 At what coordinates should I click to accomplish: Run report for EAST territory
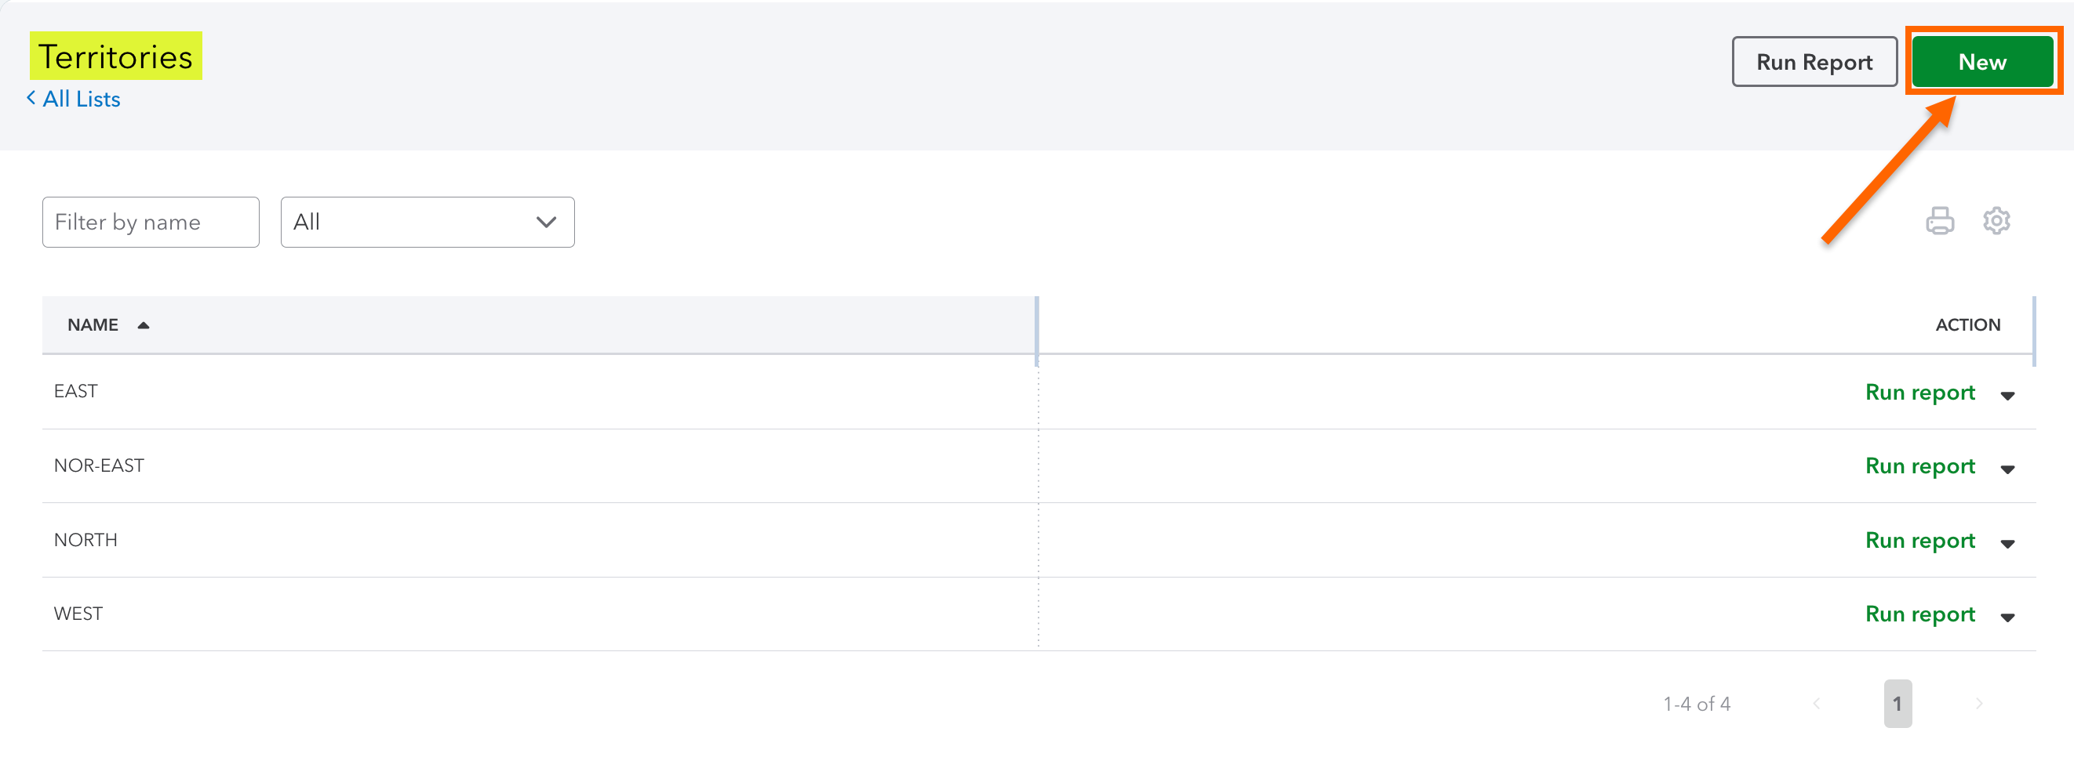click(1919, 392)
